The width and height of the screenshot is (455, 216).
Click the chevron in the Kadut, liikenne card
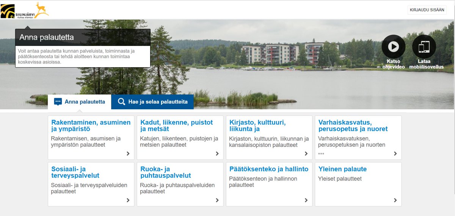coord(217,154)
